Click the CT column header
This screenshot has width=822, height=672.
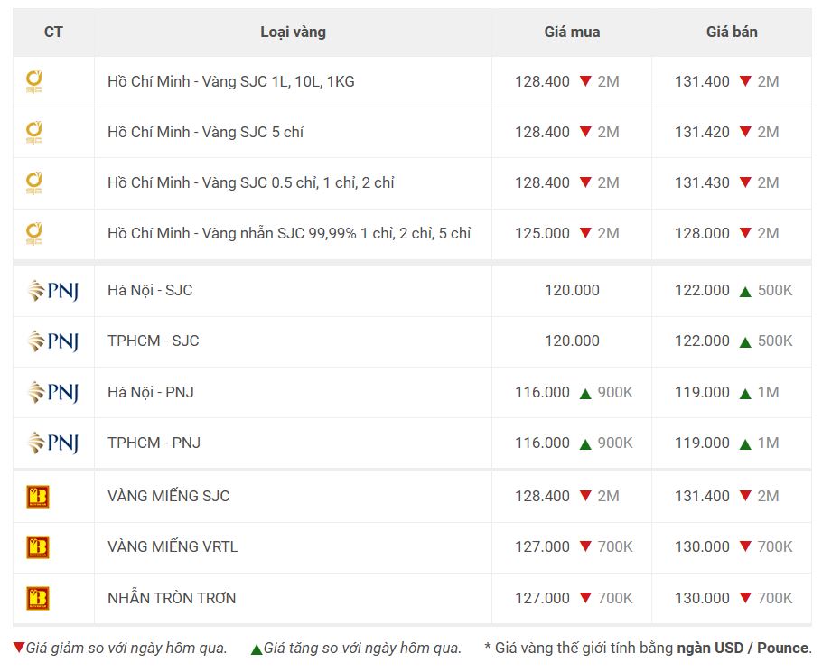pos(53,32)
